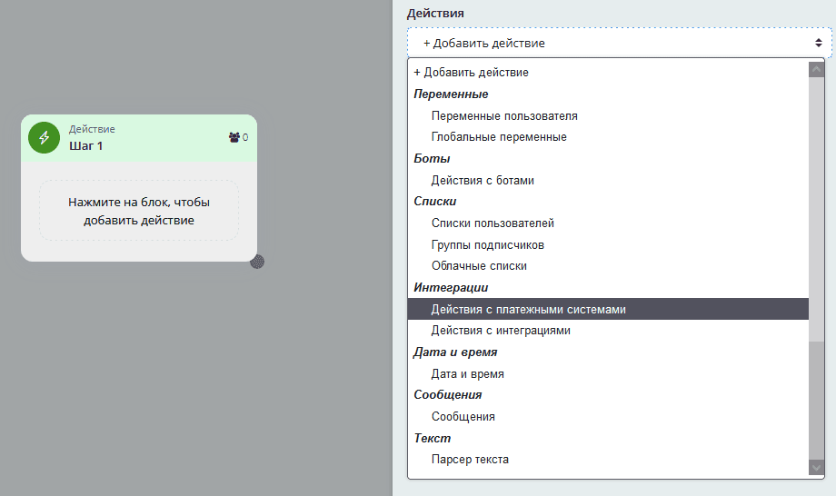Select Парсер текста option
The width and height of the screenshot is (836, 496).
coord(470,460)
